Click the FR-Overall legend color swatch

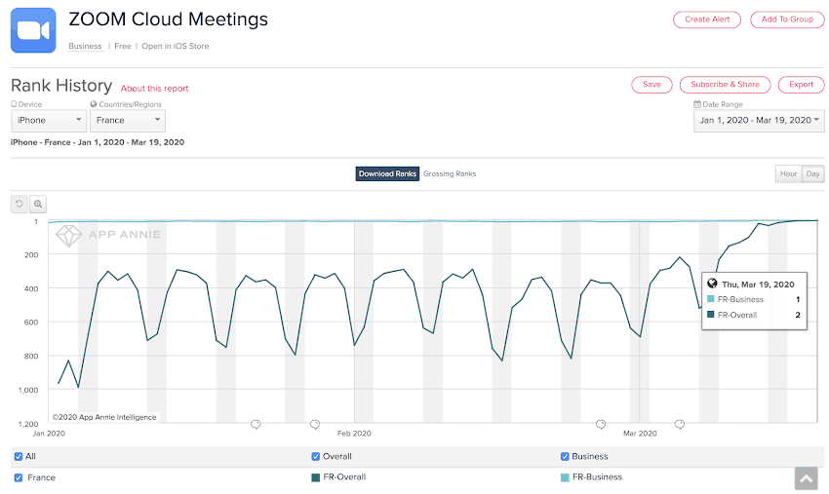coord(315,477)
